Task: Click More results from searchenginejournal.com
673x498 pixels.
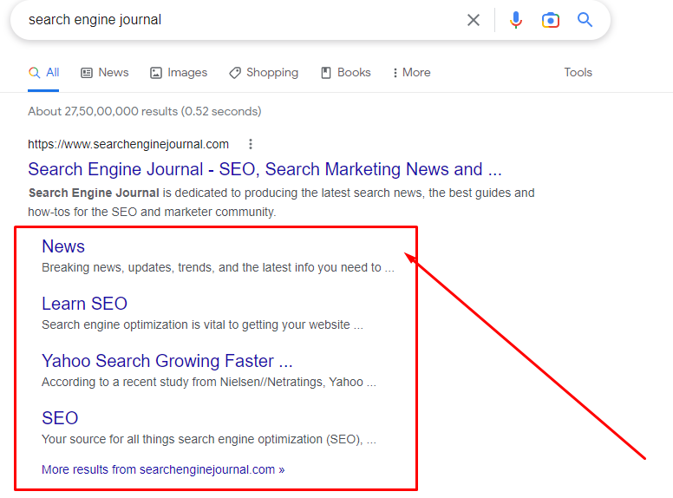Action: (x=163, y=469)
